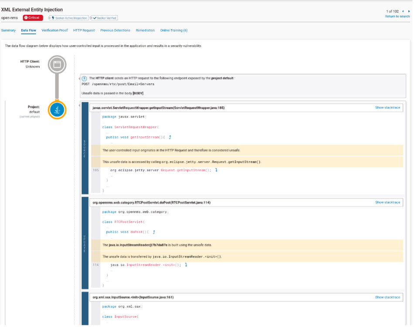This screenshot has height=327, width=414.
Task: Click the down arrow after Request.getInputStream() call
Action: [216, 170]
